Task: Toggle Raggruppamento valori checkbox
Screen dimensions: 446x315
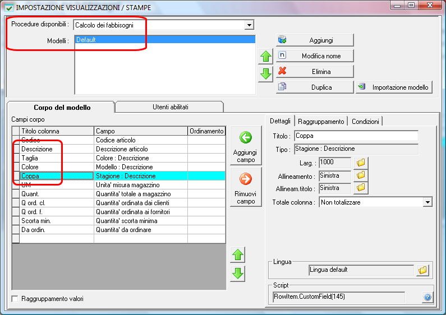Action: (x=15, y=299)
